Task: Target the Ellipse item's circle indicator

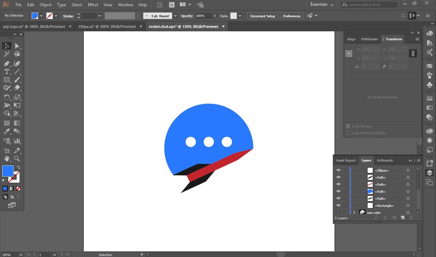Action: click(x=408, y=170)
